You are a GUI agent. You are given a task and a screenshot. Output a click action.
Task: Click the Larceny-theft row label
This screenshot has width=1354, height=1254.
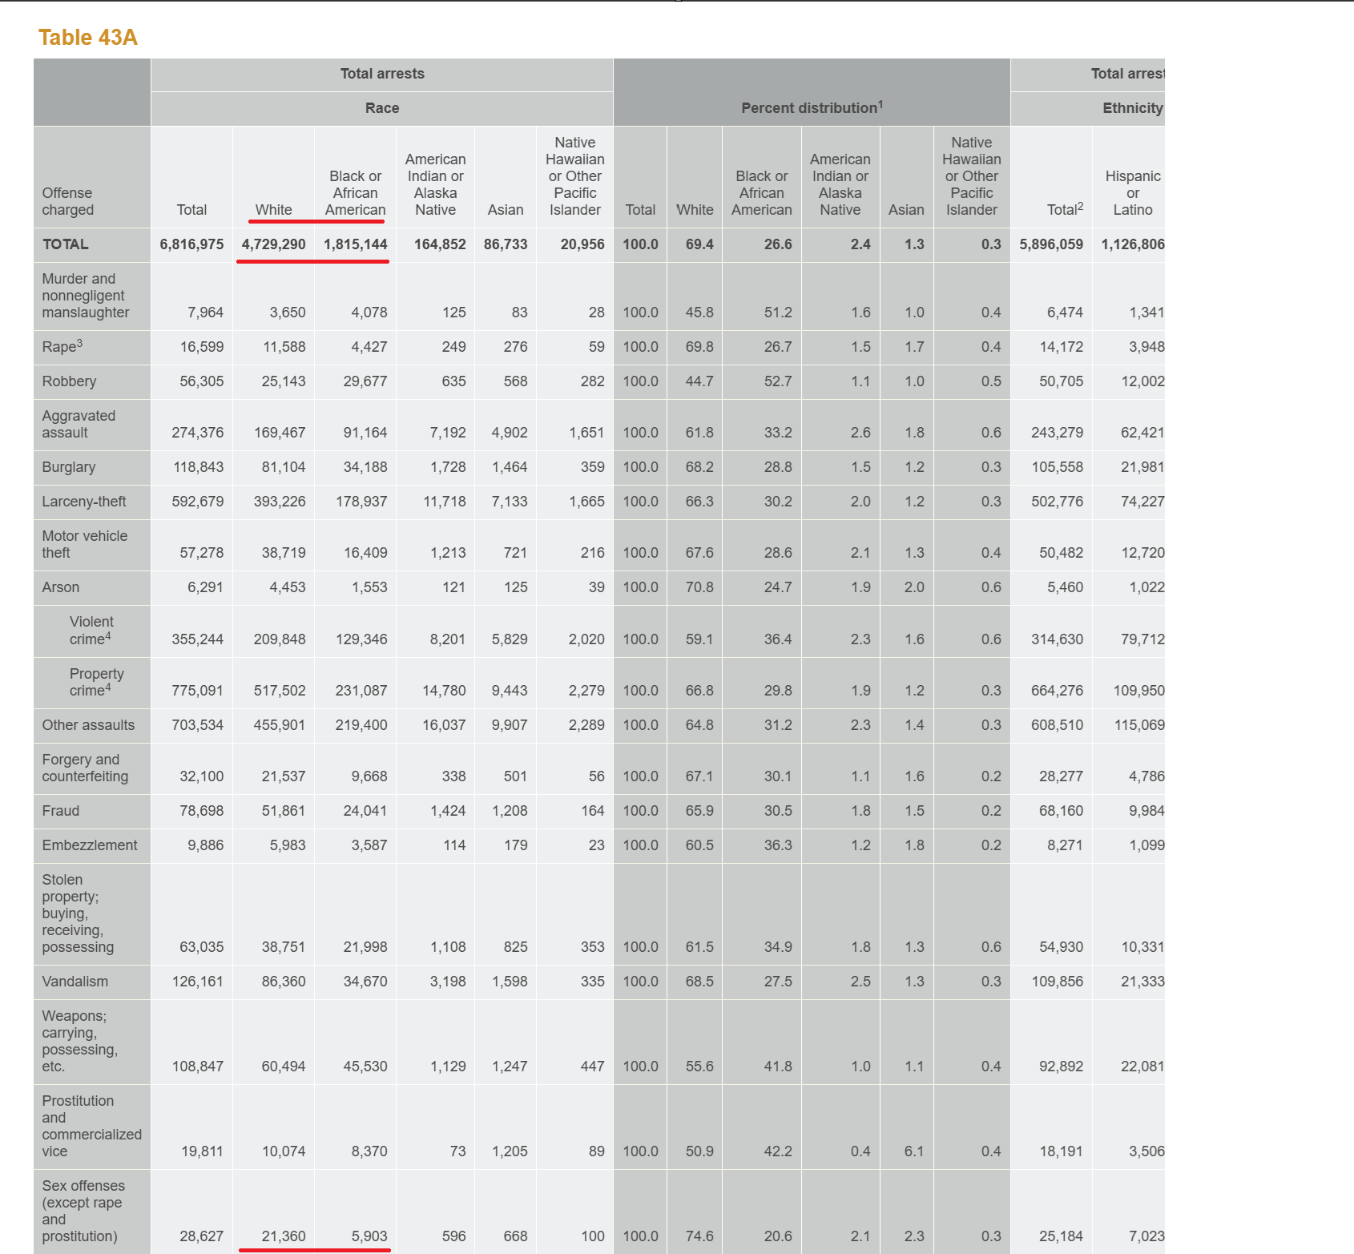tap(84, 502)
